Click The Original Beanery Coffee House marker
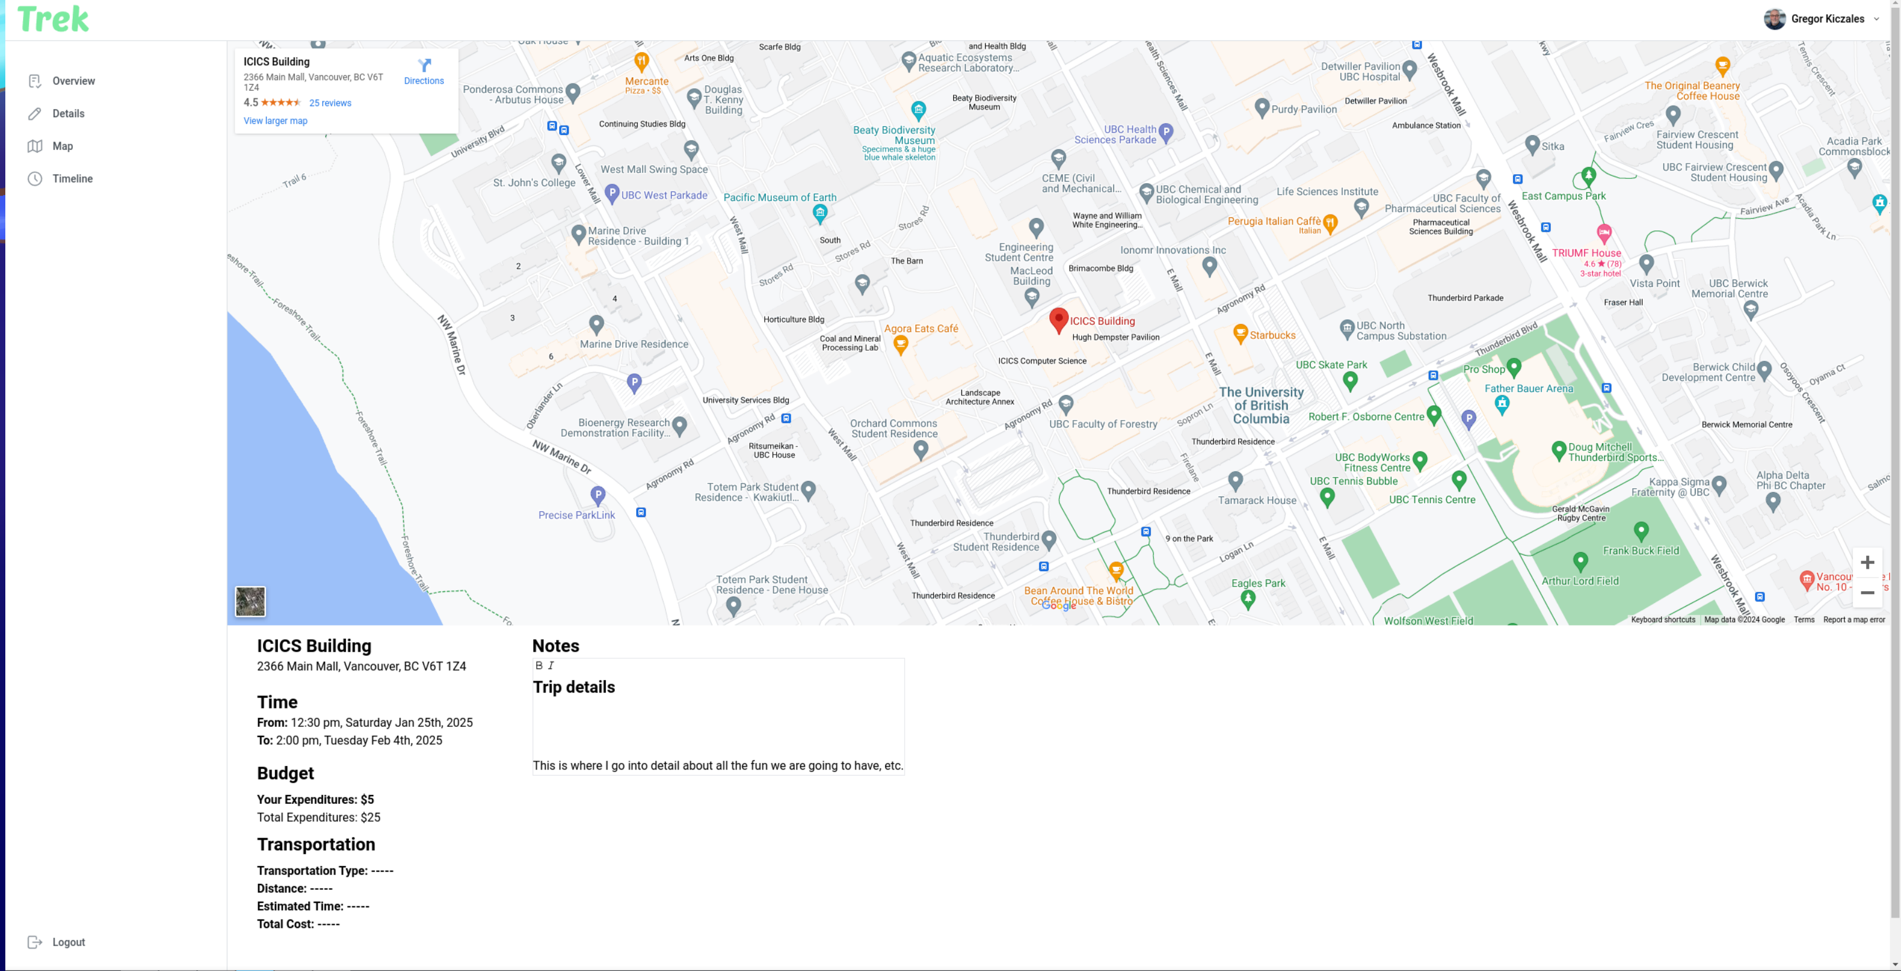Screen dimensions: 1901x971 click(x=1723, y=66)
